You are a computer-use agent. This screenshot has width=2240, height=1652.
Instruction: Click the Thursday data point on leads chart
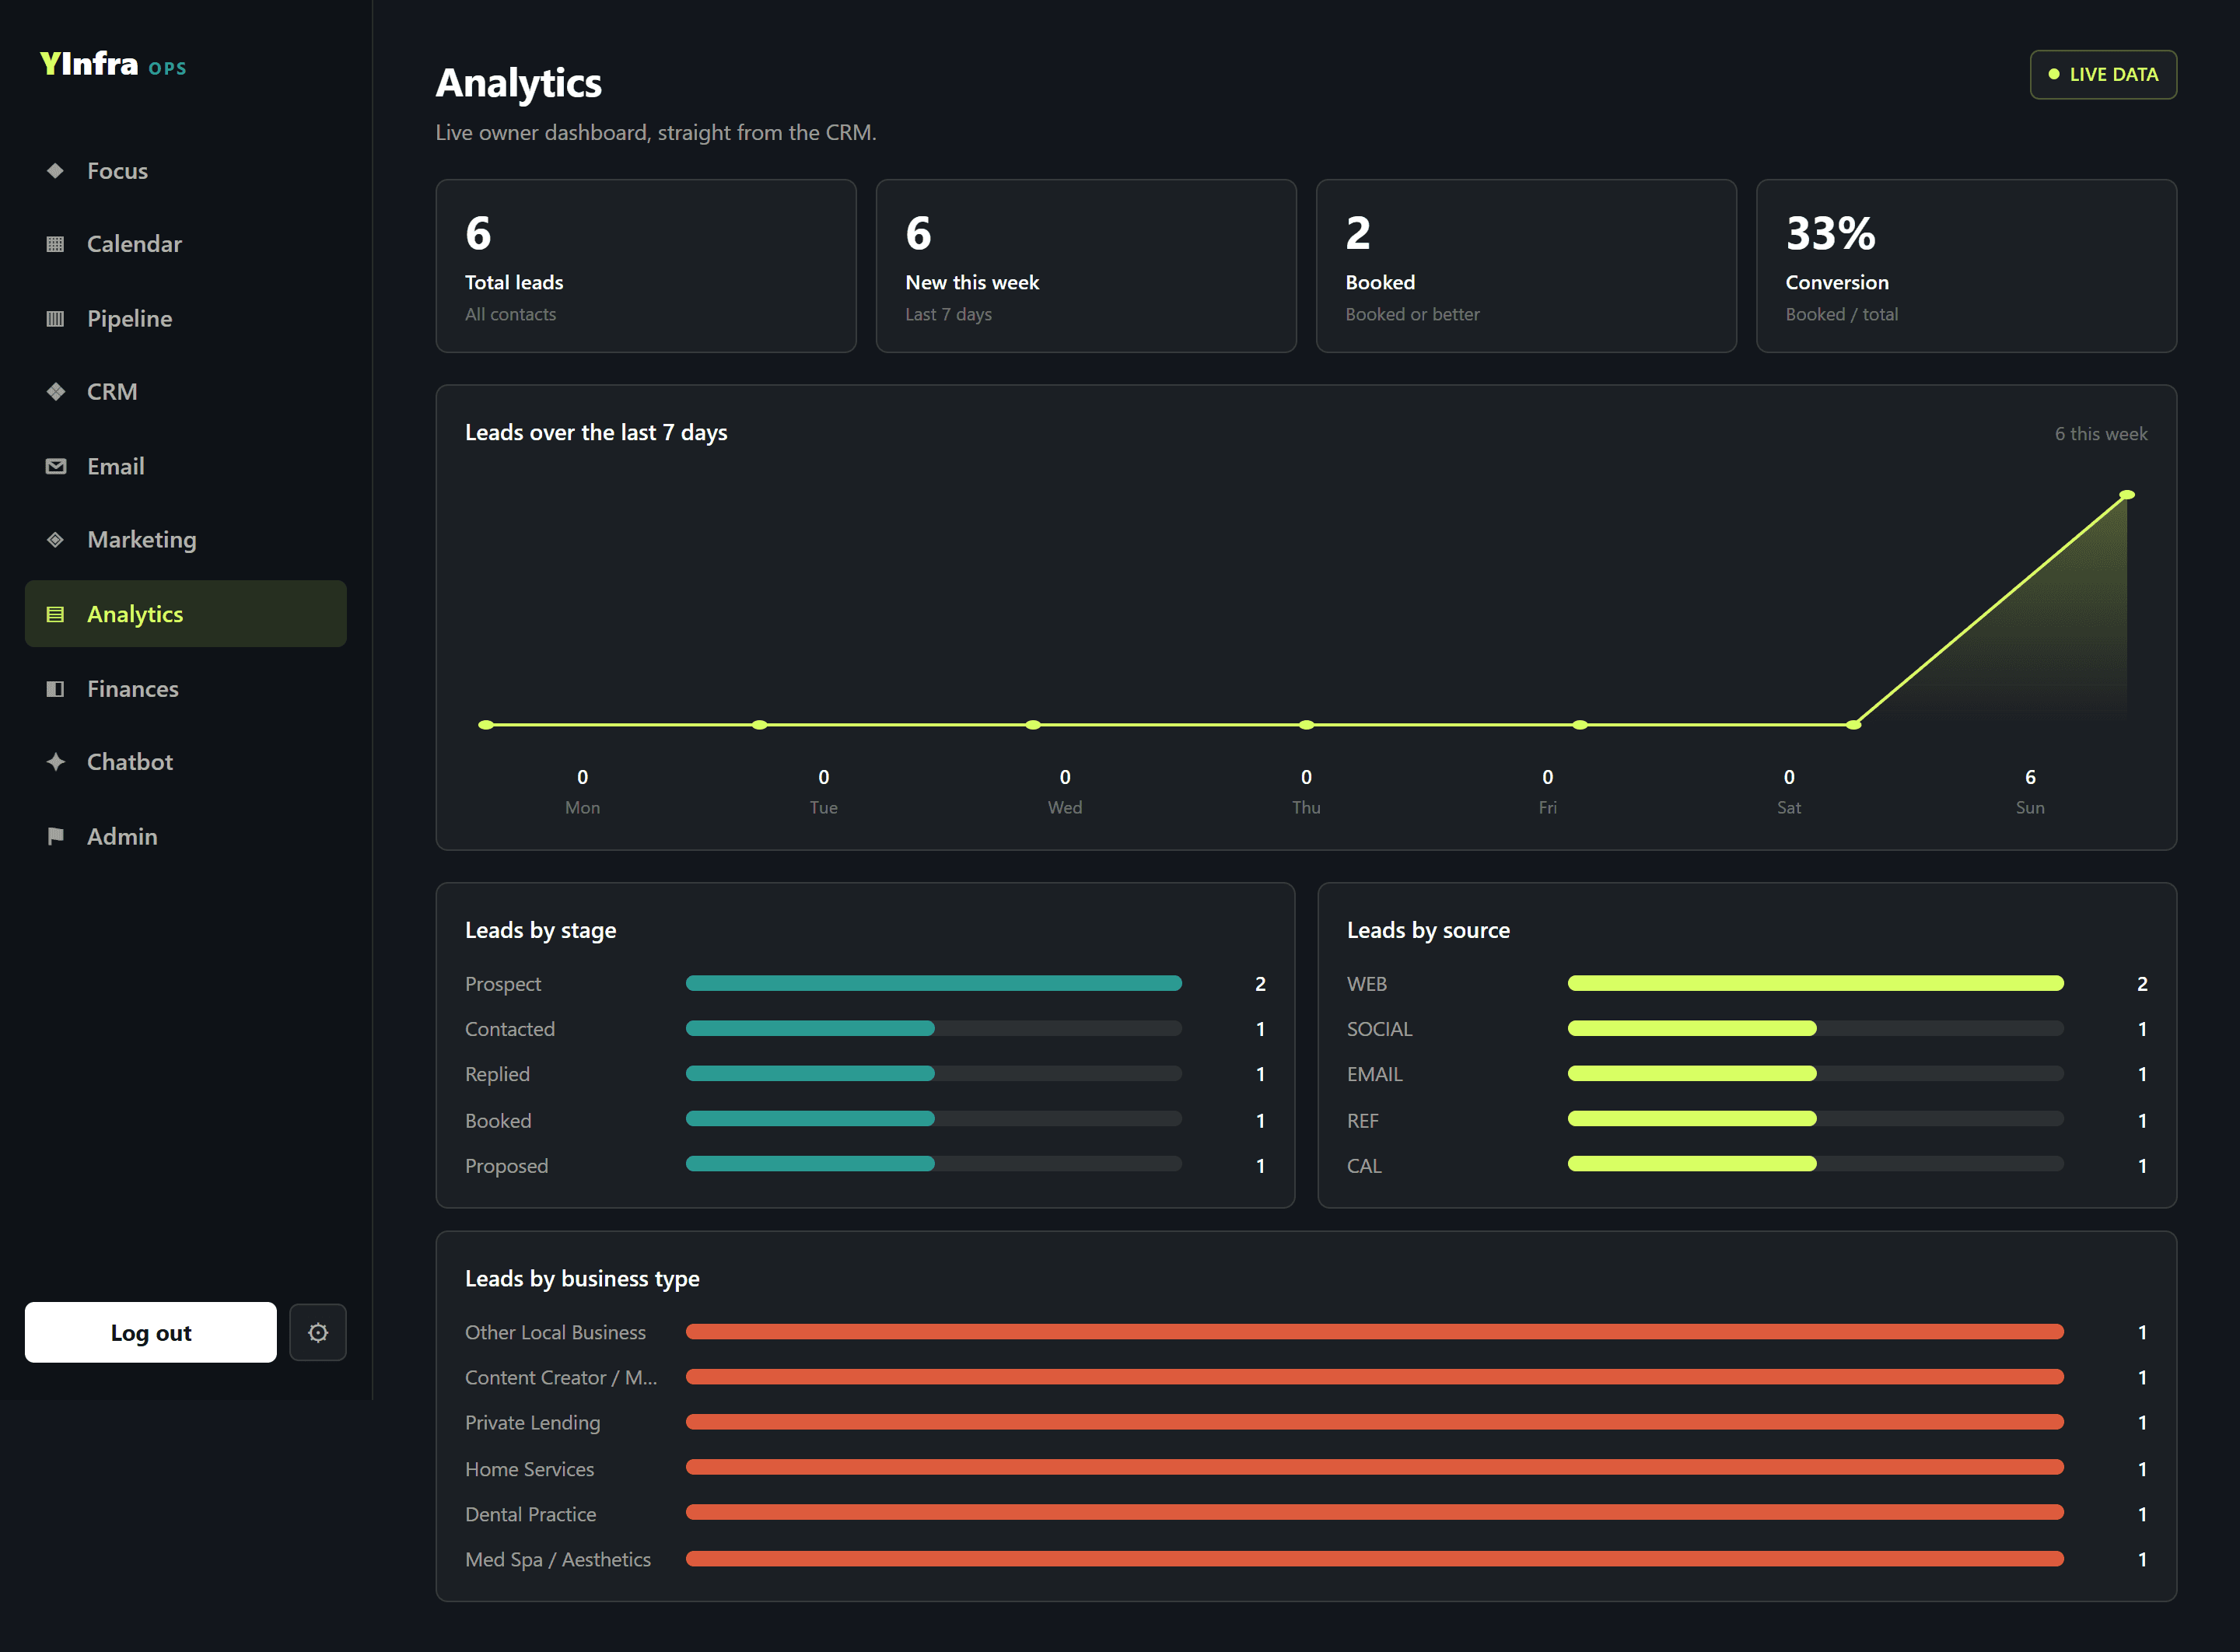point(1306,725)
